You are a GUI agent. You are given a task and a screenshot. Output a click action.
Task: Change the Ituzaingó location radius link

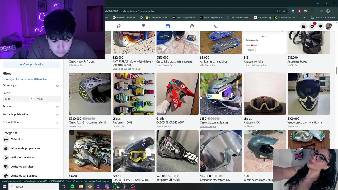(x=25, y=79)
